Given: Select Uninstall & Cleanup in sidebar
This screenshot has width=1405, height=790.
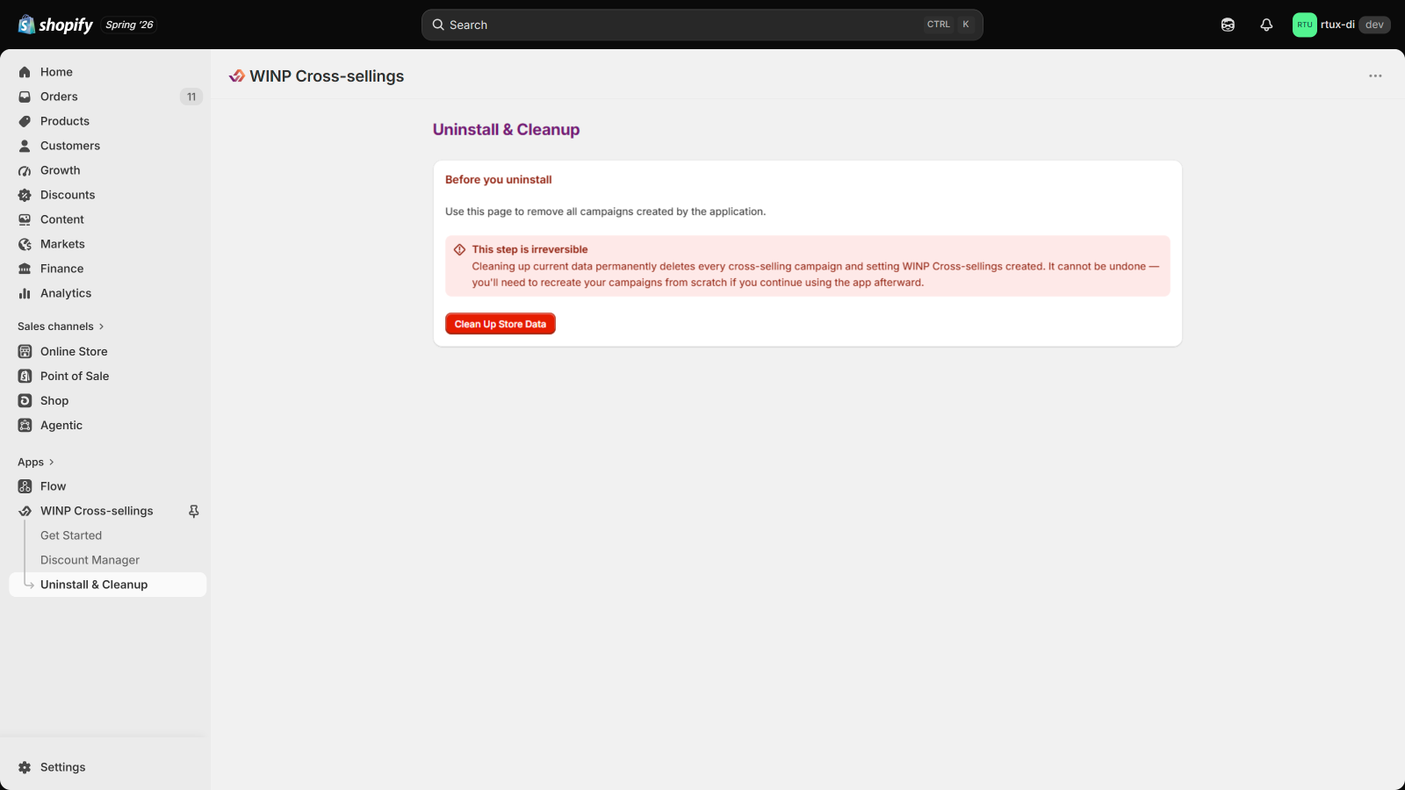Looking at the screenshot, I should pos(107,585).
